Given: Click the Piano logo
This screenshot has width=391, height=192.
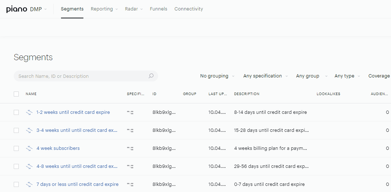Looking at the screenshot, I should [x=17, y=9].
